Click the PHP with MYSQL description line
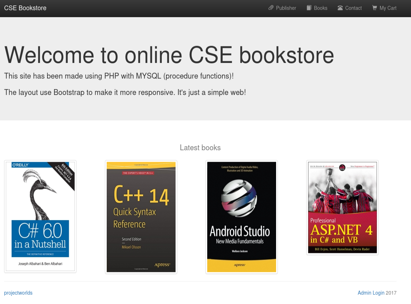This screenshot has width=411, height=304. click(x=119, y=76)
